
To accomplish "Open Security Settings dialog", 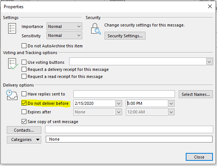I will [125, 36].
